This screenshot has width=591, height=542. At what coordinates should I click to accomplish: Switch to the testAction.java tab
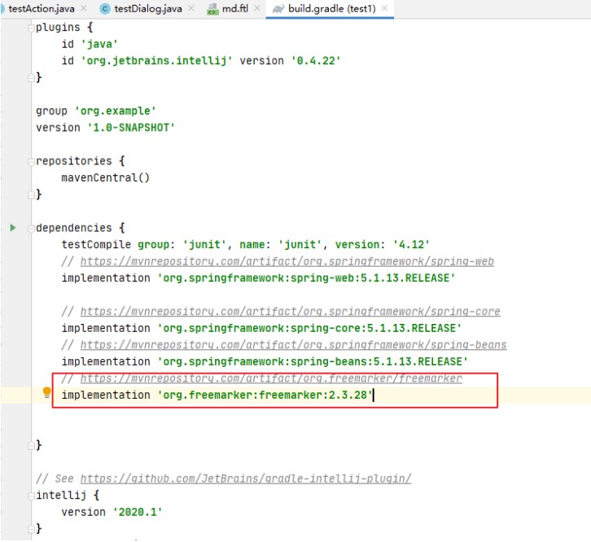(41, 8)
